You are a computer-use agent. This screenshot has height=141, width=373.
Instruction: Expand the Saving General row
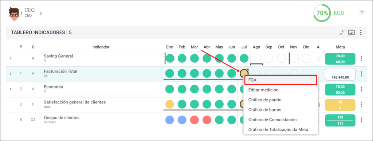(11, 58)
